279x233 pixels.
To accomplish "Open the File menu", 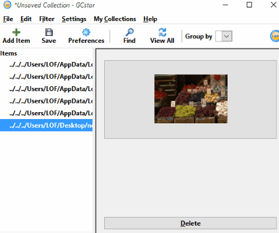I will tap(8, 19).
